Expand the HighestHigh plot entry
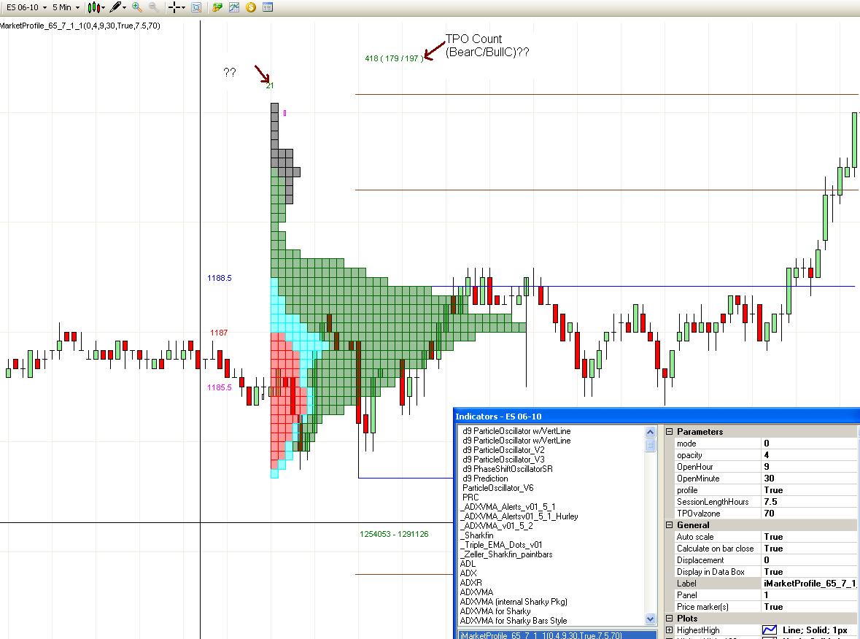The width and height of the screenshot is (860, 639). point(669,630)
